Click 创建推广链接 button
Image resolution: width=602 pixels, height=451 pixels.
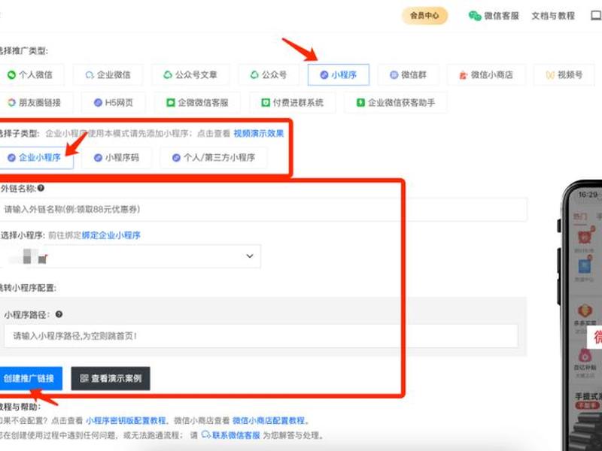pos(31,379)
